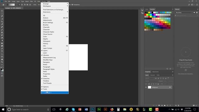This screenshot has height=112, width=199.
Task: Select the Hand tool
Action: click(2, 59)
